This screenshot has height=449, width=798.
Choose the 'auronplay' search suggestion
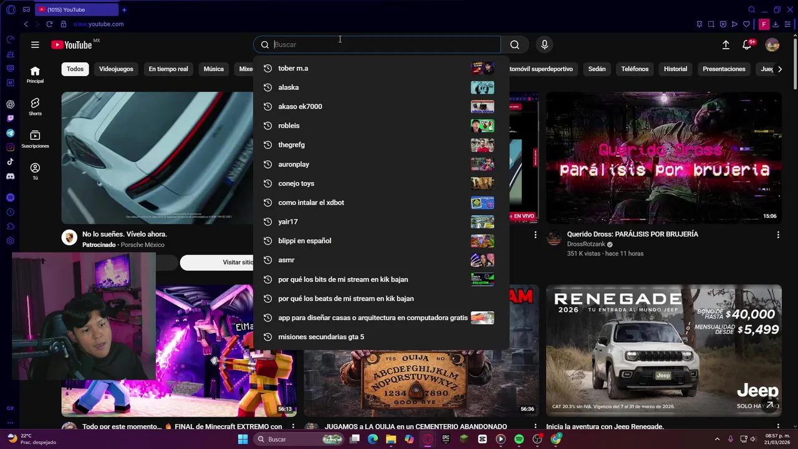tap(381, 164)
